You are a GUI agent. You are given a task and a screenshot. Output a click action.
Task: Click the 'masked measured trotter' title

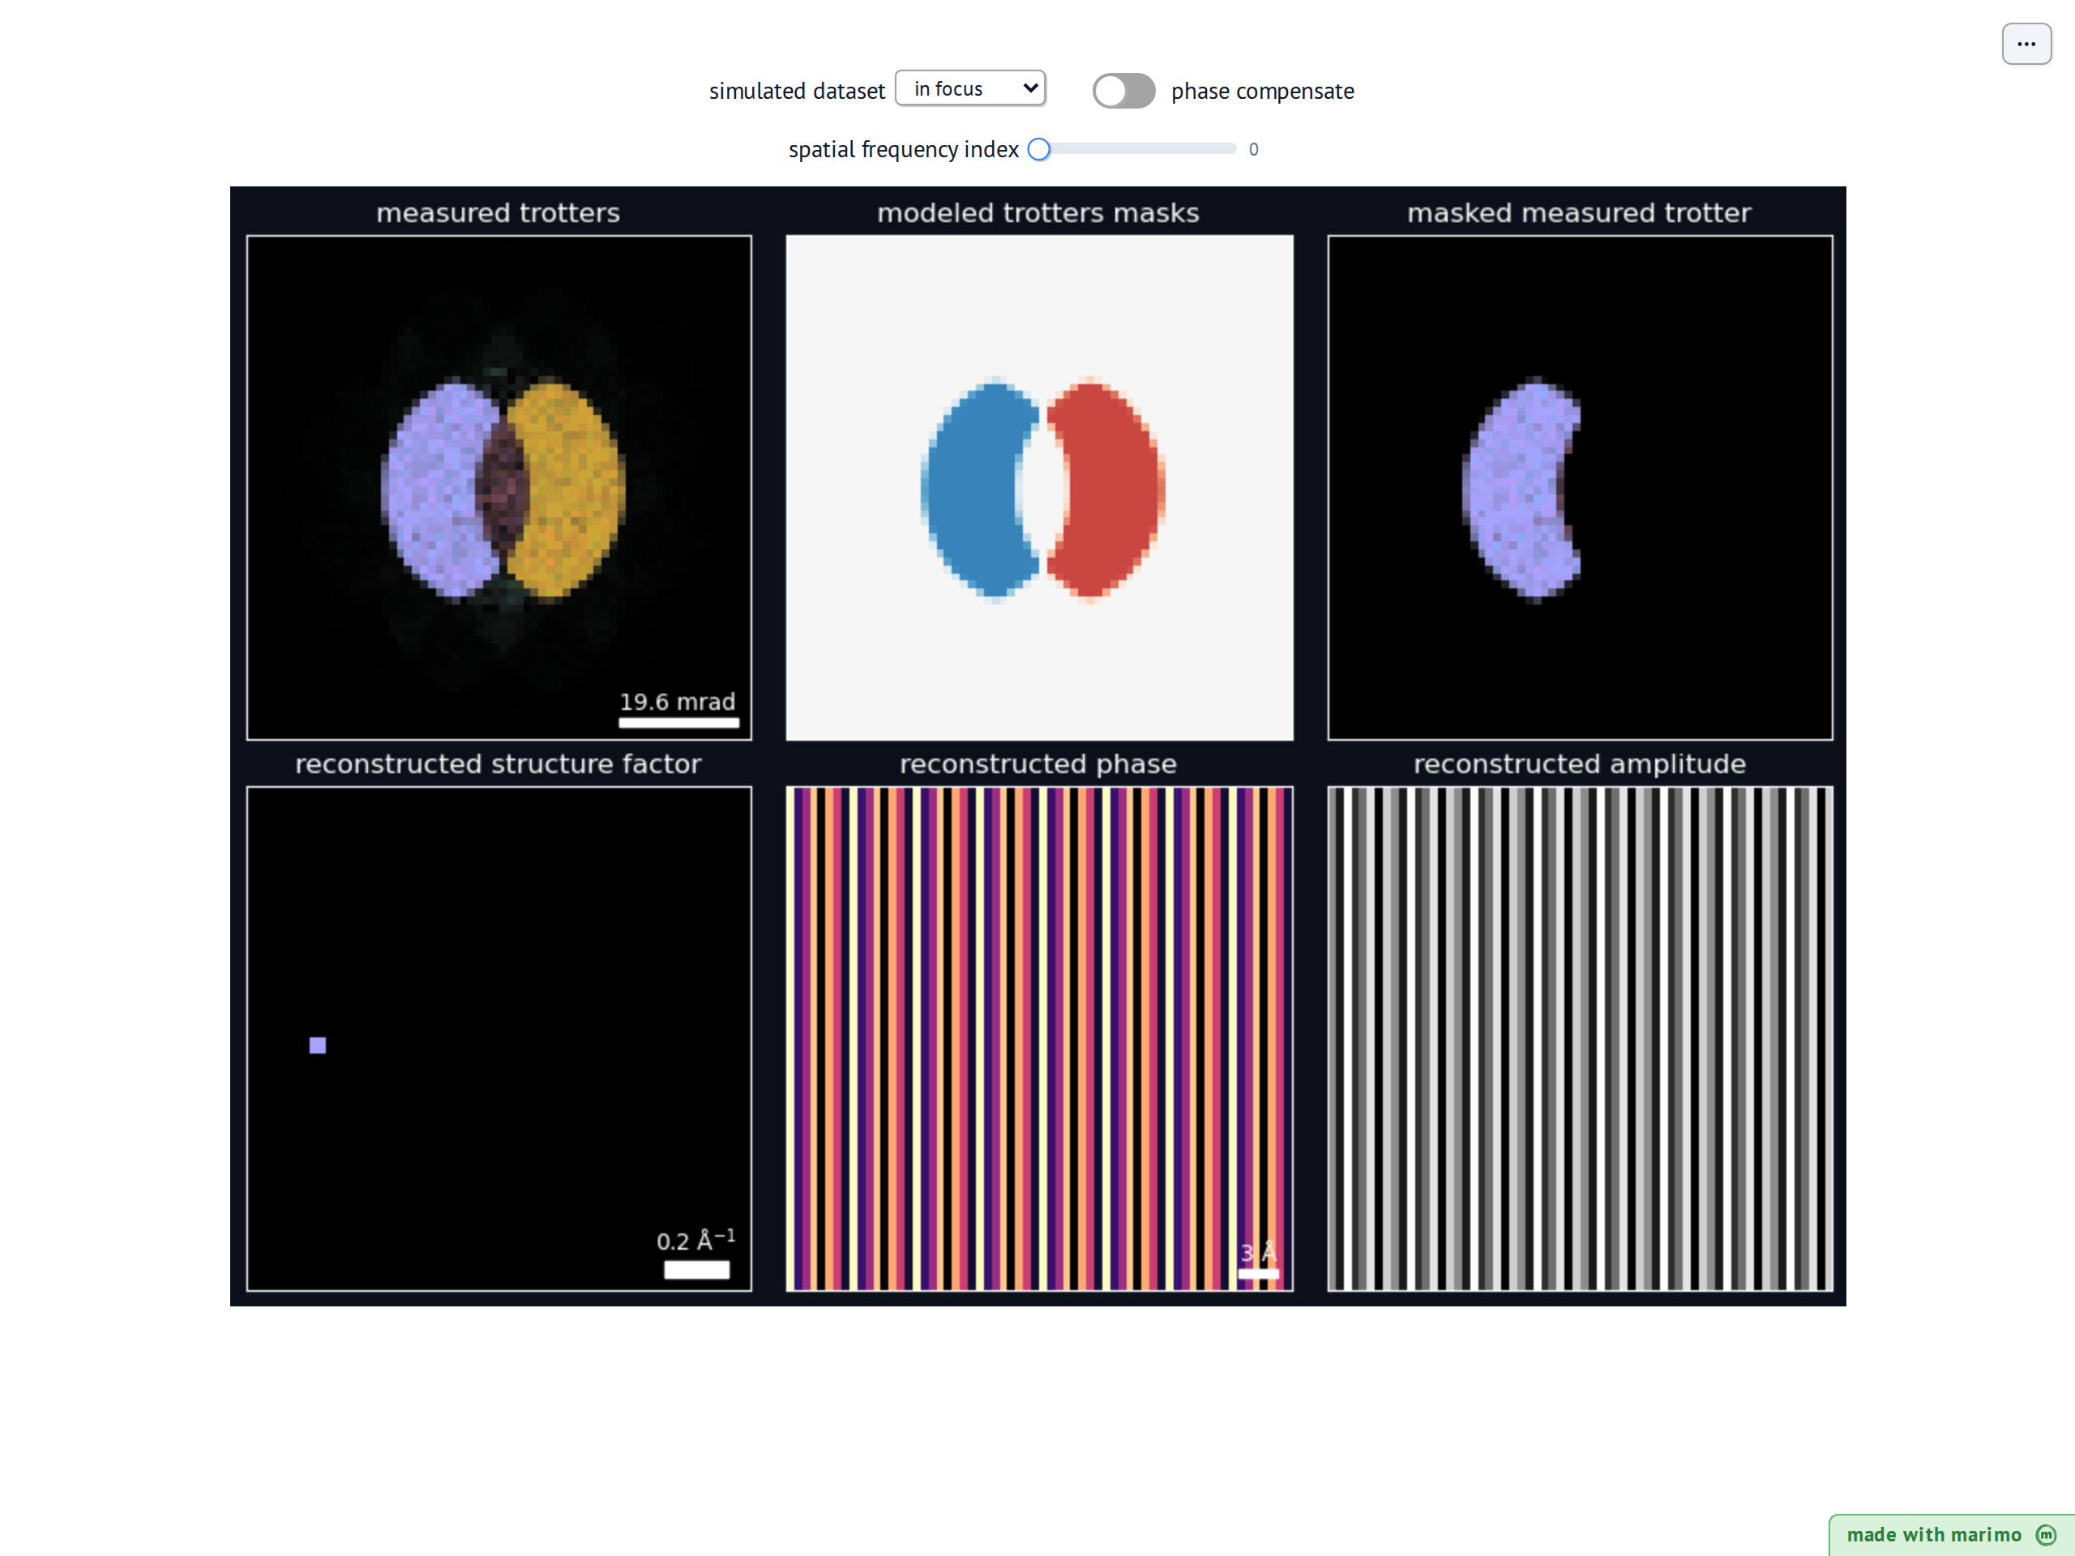click(1579, 213)
